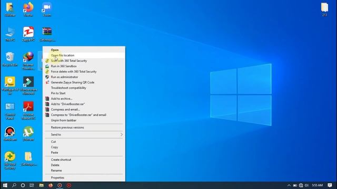The width and height of the screenshot is (337, 189).
Task: Click the volume speaker tray icon
Action: coord(306,185)
